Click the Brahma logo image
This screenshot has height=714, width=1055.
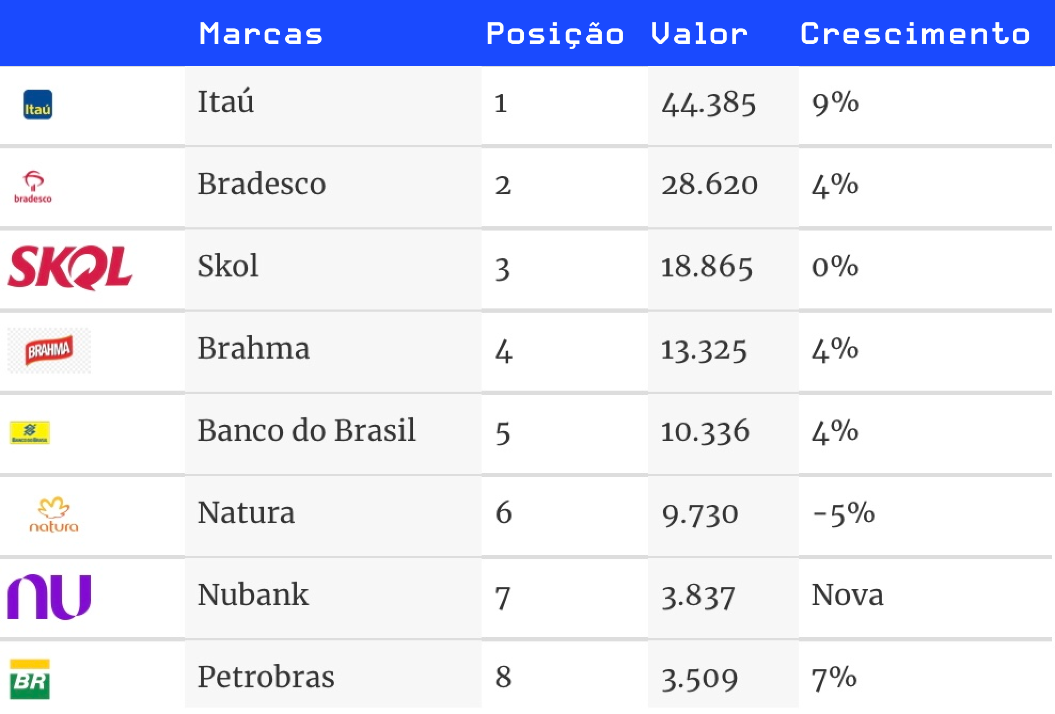[x=49, y=351]
